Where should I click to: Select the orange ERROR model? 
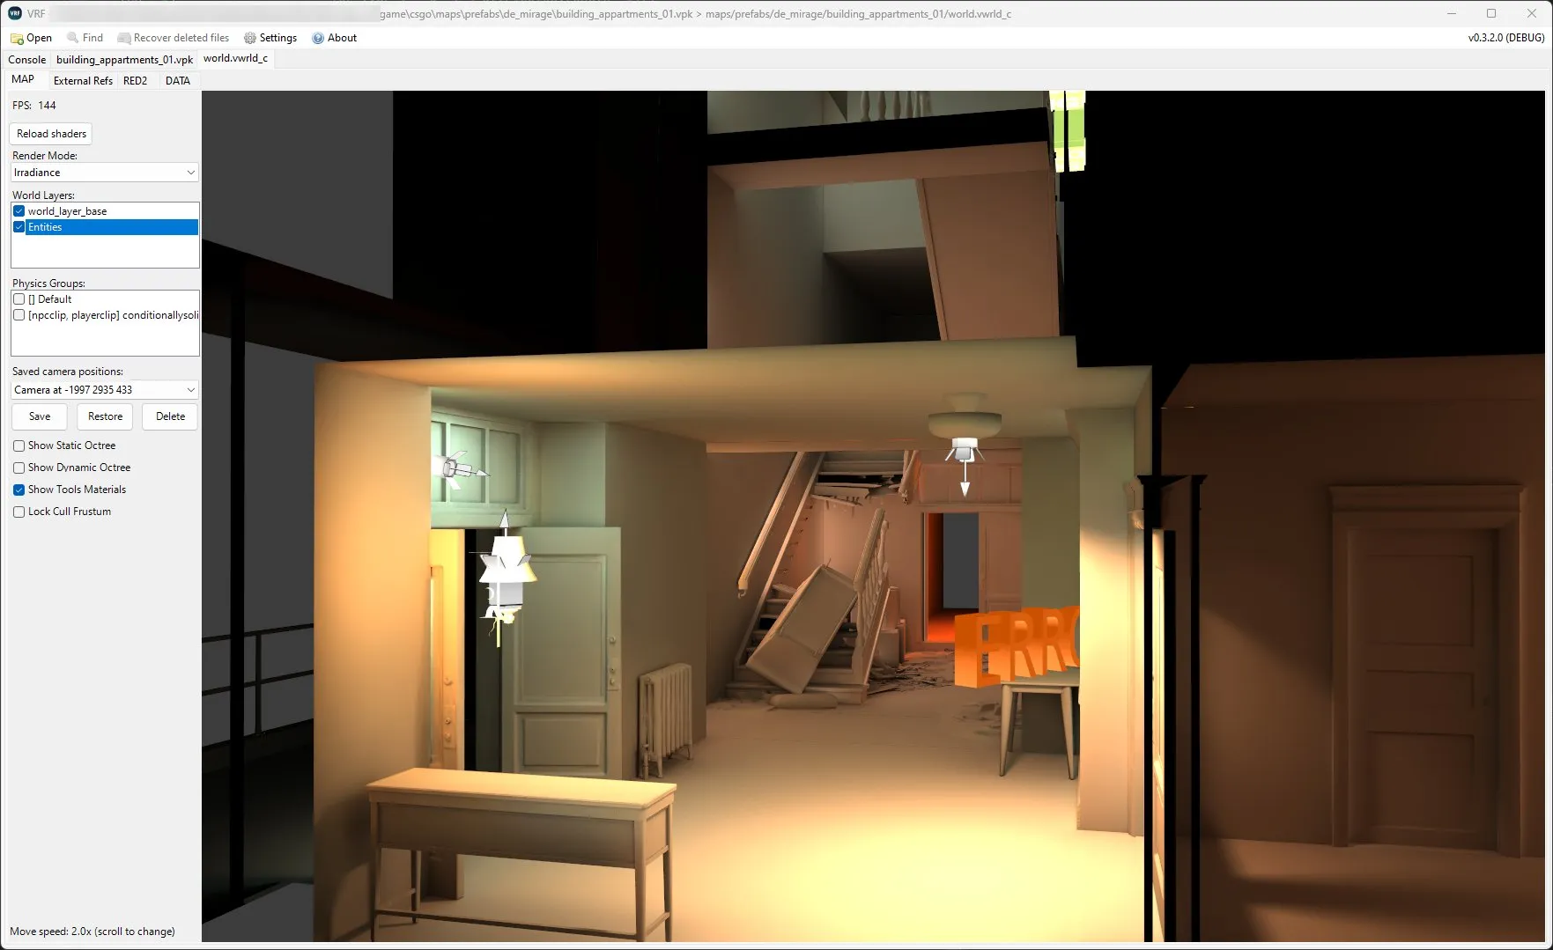click(x=1017, y=645)
